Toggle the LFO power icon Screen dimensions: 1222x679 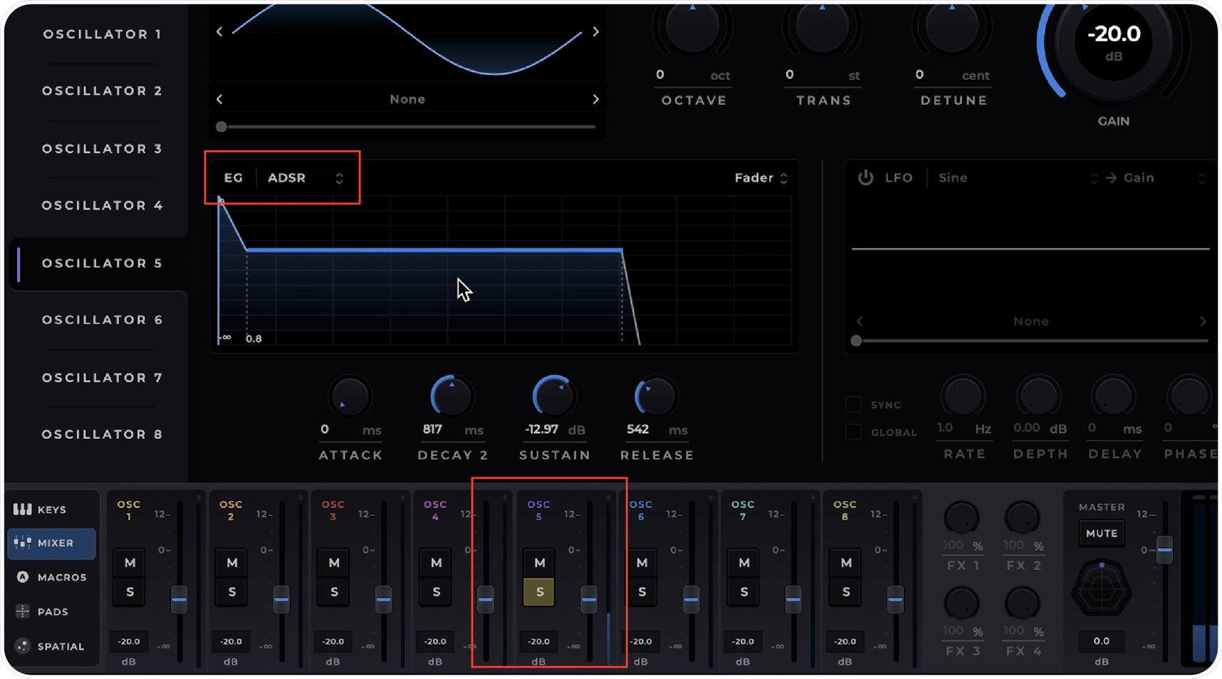tap(866, 177)
